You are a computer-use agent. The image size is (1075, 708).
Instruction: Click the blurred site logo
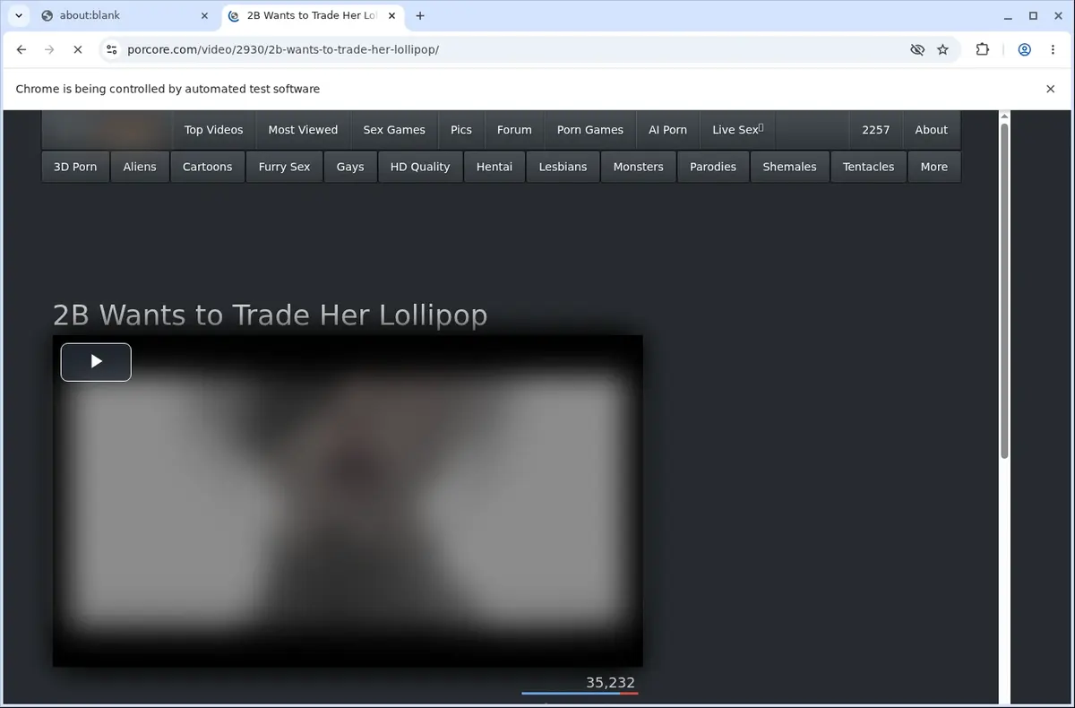107,130
